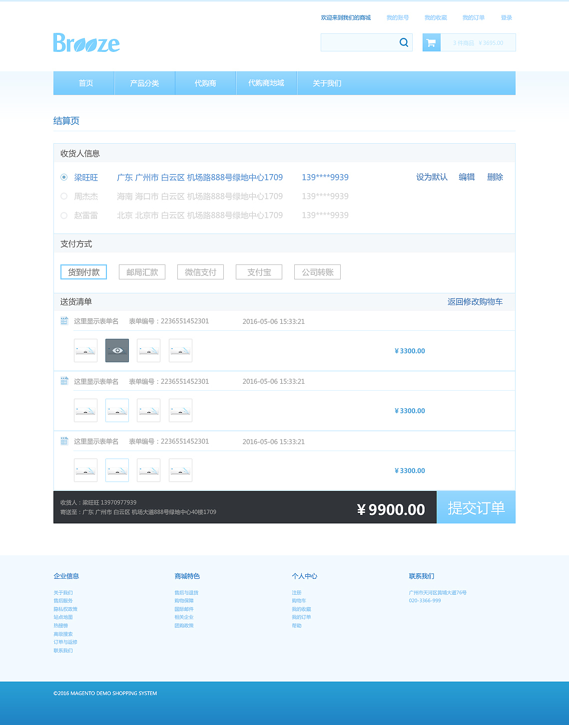Click footer link 国际邮件

(184, 609)
